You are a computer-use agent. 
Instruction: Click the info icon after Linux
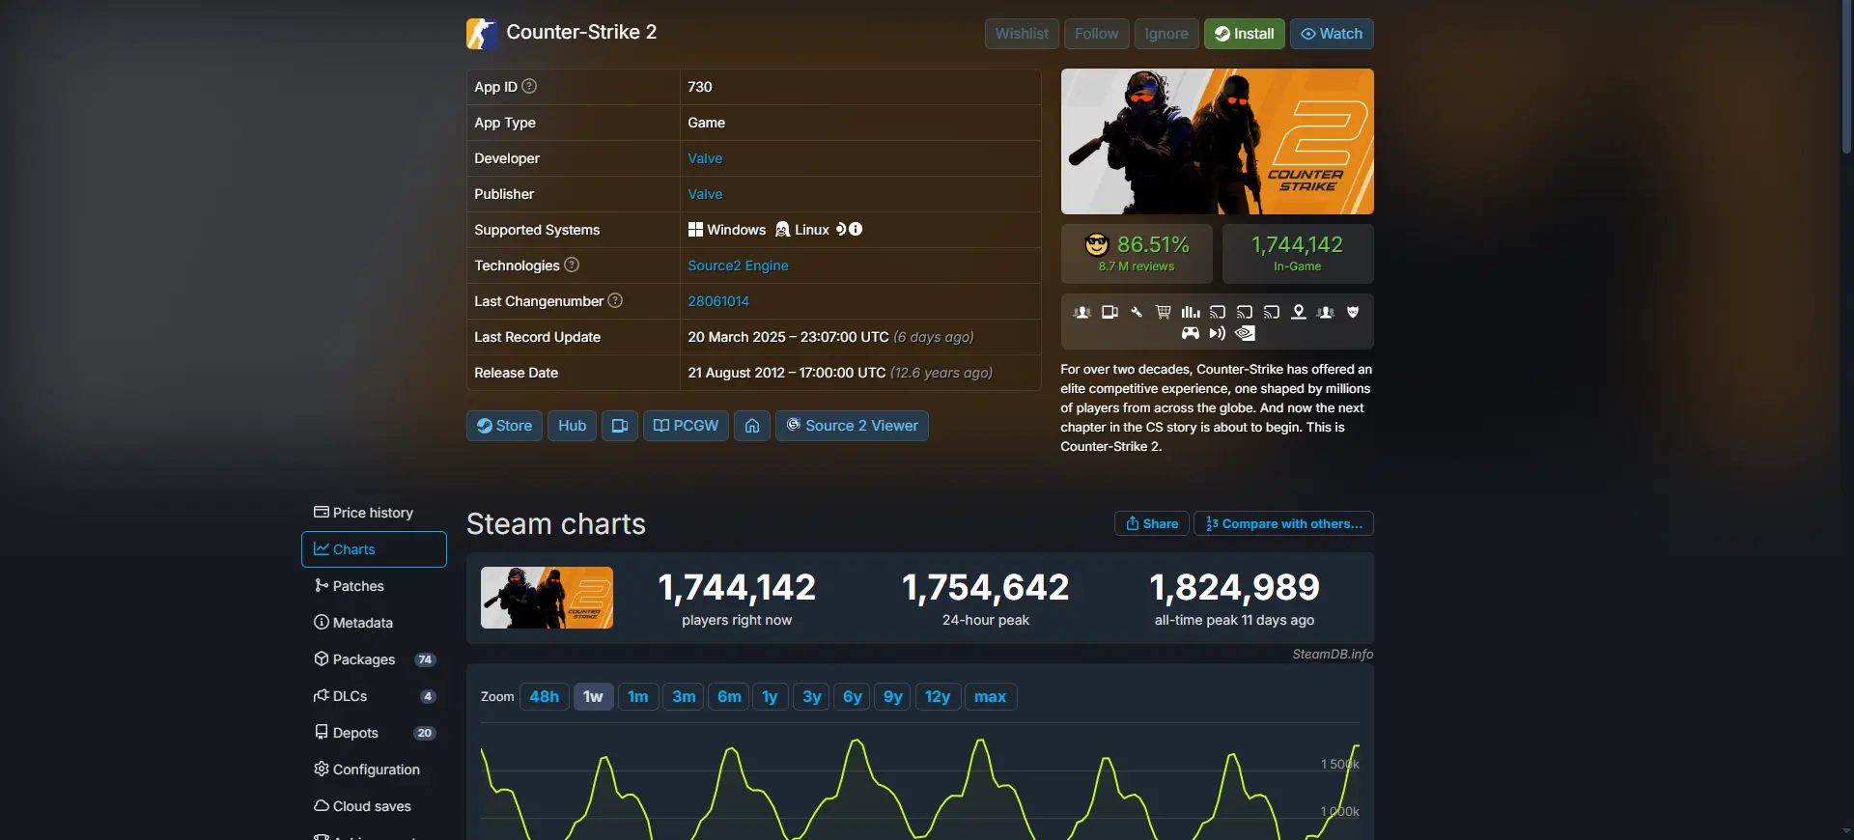(x=856, y=229)
